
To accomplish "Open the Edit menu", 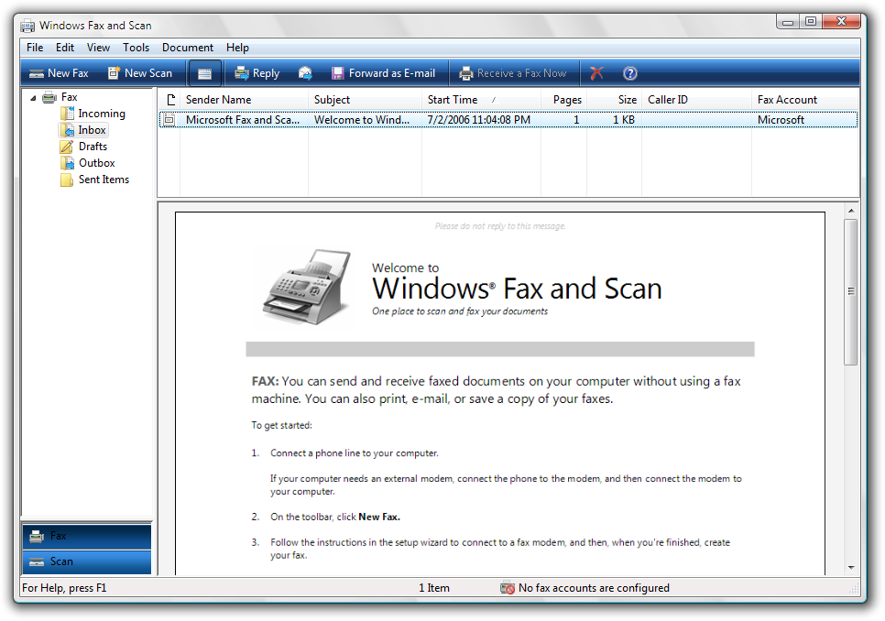I will (65, 48).
